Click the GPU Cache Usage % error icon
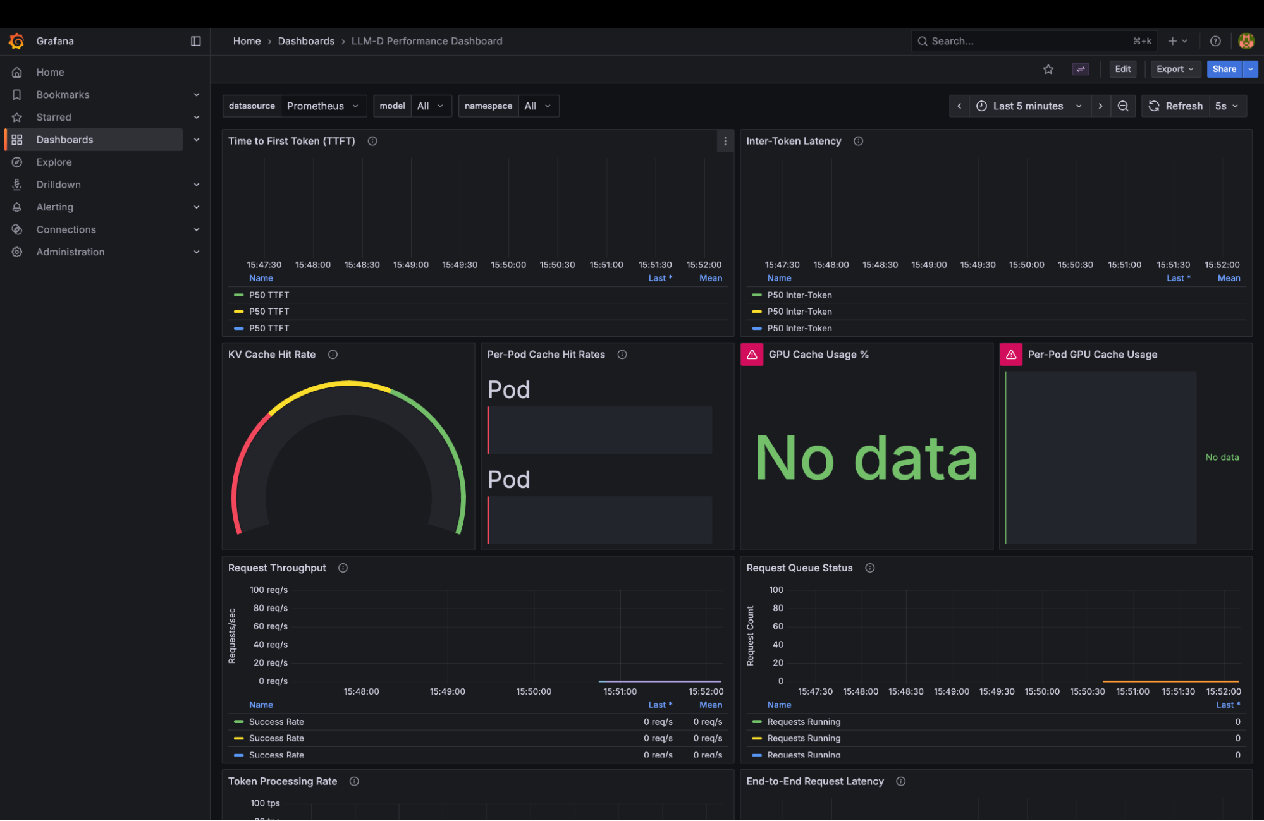Image resolution: width=1264 pixels, height=821 pixels. [752, 355]
